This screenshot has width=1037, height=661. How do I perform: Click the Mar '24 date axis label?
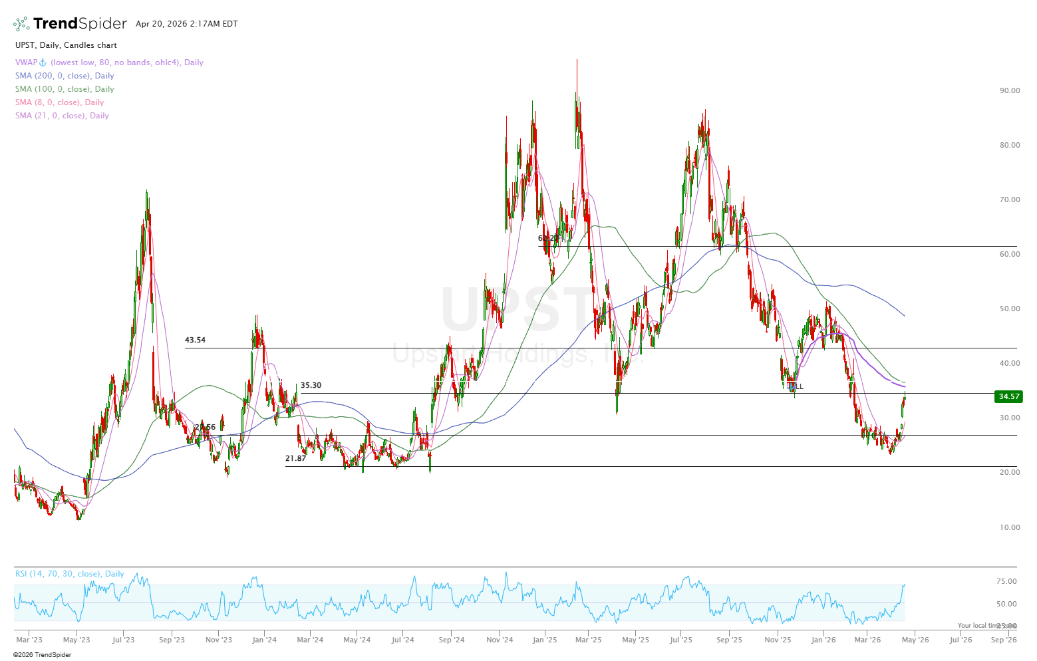click(x=310, y=640)
